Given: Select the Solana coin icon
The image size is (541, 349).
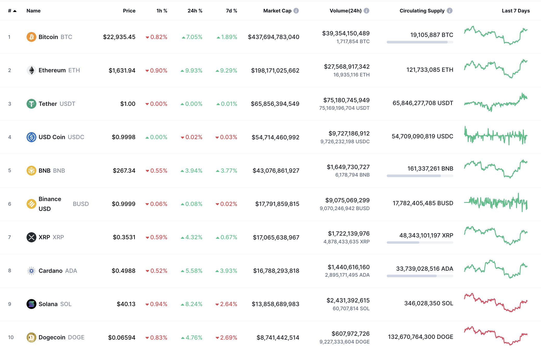Looking at the screenshot, I should (31, 304).
